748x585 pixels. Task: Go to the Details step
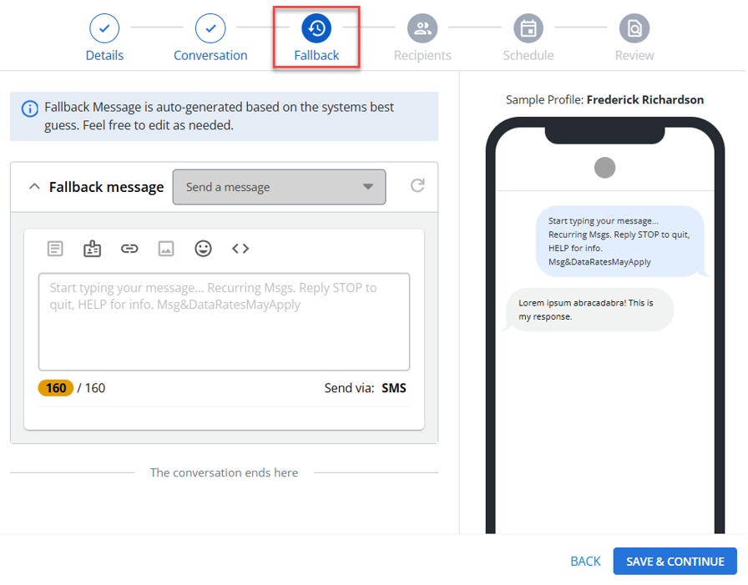(104, 38)
